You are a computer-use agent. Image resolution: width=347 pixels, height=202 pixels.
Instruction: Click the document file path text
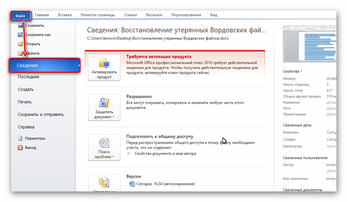pos(158,38)
